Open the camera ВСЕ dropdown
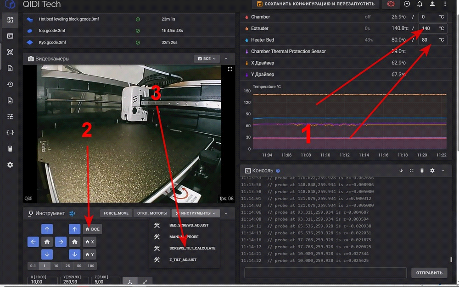This screenshot has width=459, height=287. (206, 59)
